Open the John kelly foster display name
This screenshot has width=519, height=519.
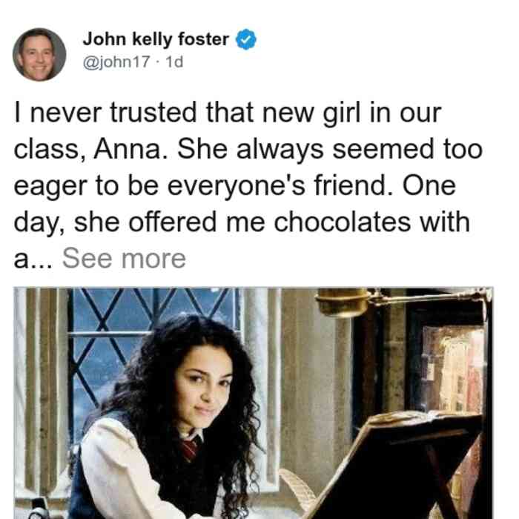156,39
